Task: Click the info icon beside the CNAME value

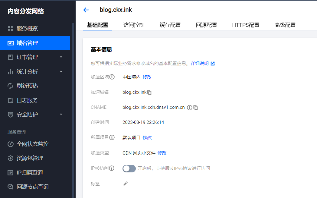Action: pyautogui.click(x=190, y=108)
